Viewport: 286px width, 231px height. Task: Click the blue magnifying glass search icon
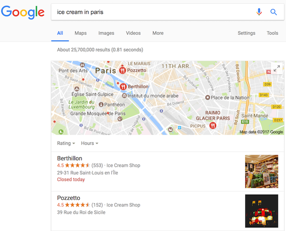[x=274, y=12]
